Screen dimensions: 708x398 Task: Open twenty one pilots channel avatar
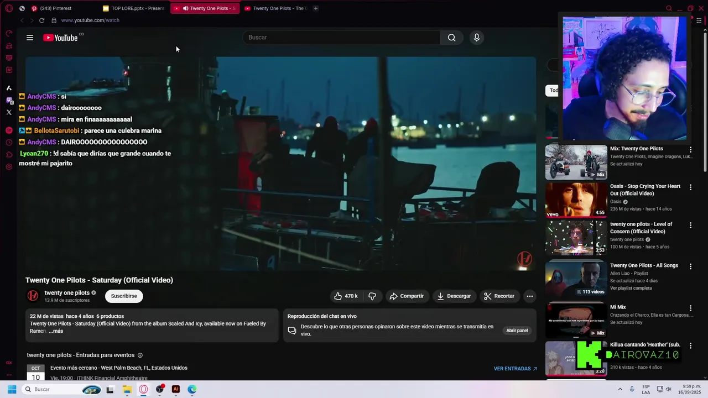pos(33,296)
